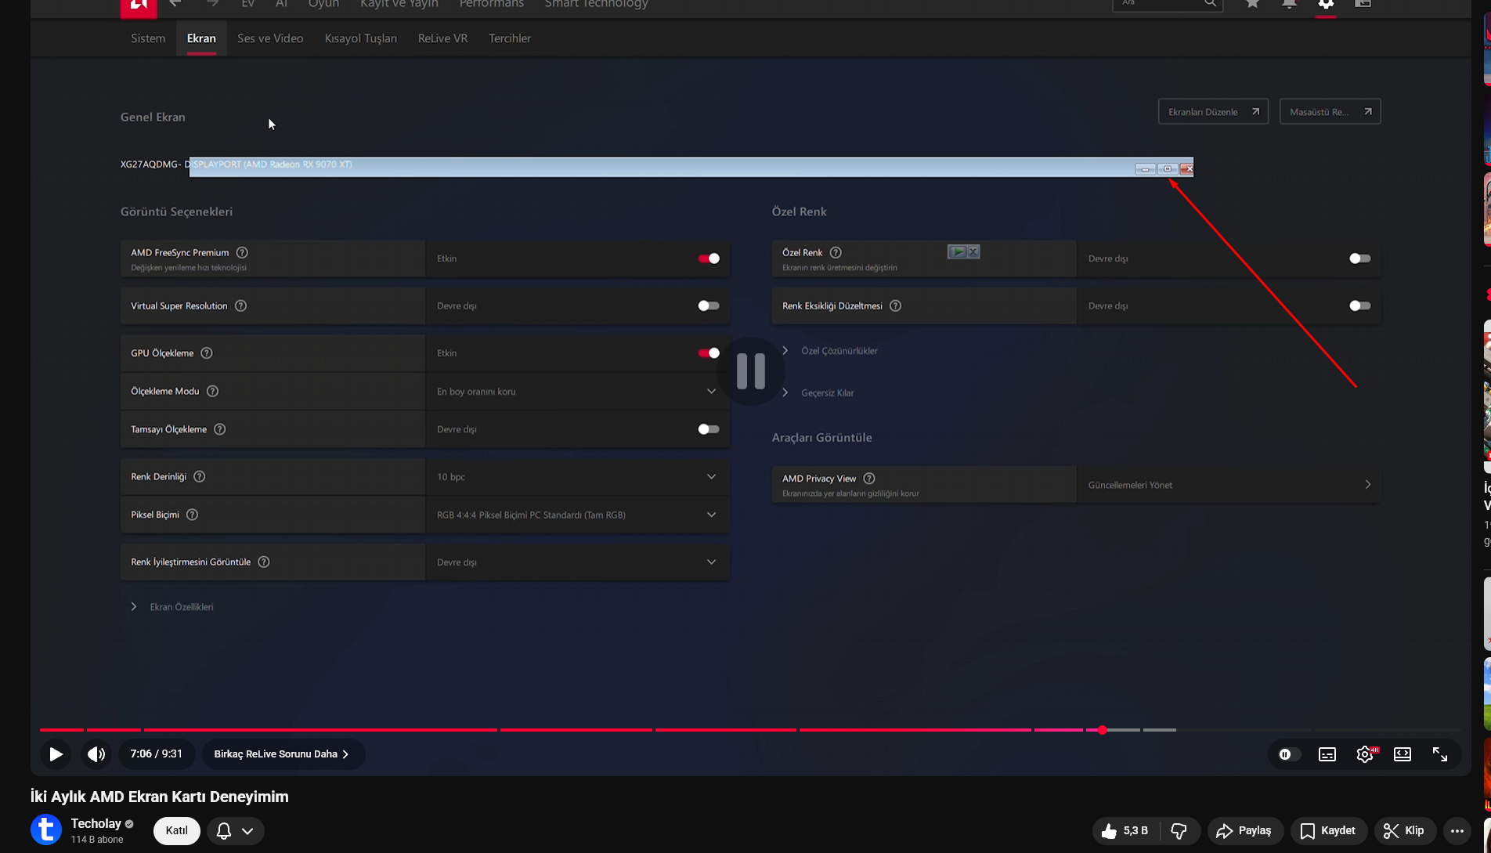Go to Kısayol Tuşları tab
Image resolution: width=1491 pixels, height=853 pixels.
click(x=361, y=38)
